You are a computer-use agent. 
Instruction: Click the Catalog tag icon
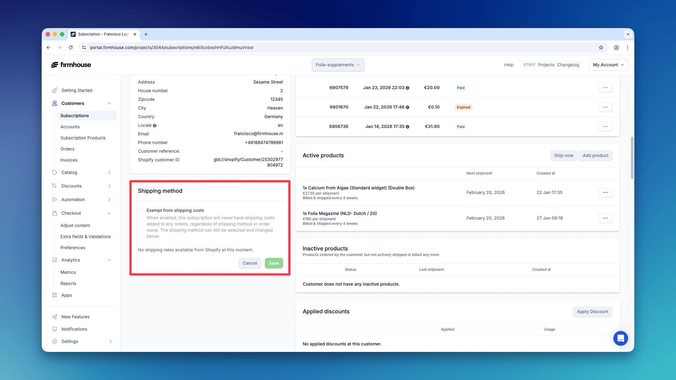[55, 172]
